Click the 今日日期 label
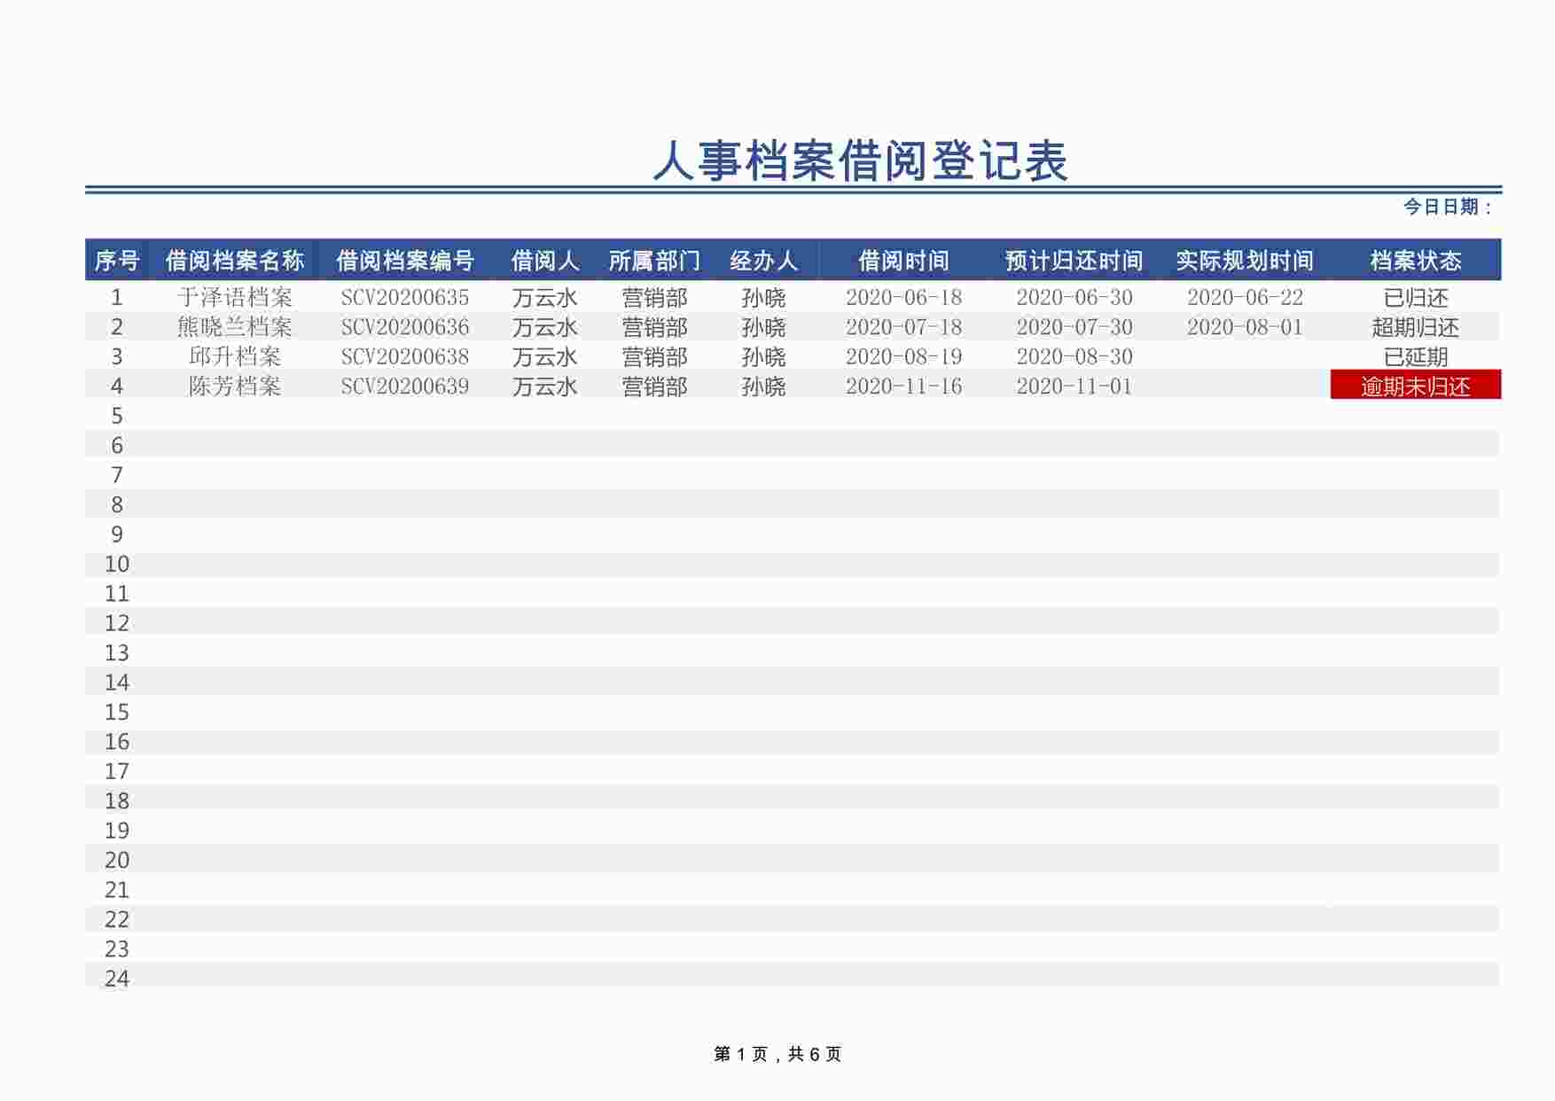1555x1101 pixels. pyautogui.click(x=1448, y=207)
